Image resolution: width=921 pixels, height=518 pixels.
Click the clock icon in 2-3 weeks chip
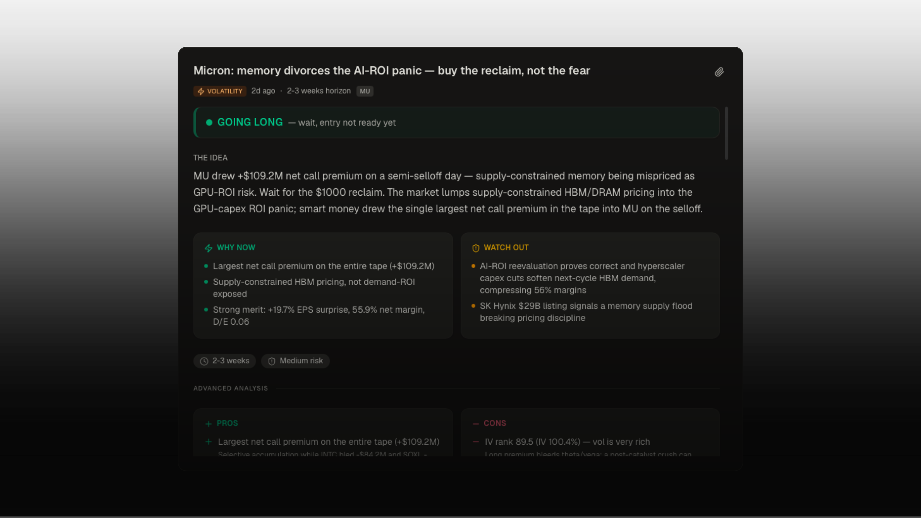[x=204, y=361]
